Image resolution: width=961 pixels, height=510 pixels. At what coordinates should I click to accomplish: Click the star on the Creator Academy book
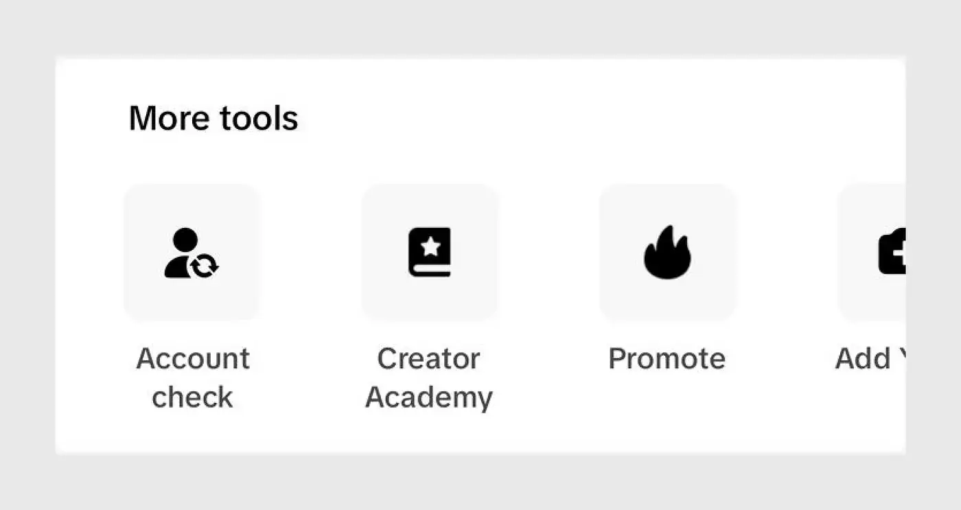[x=430, y=247]
